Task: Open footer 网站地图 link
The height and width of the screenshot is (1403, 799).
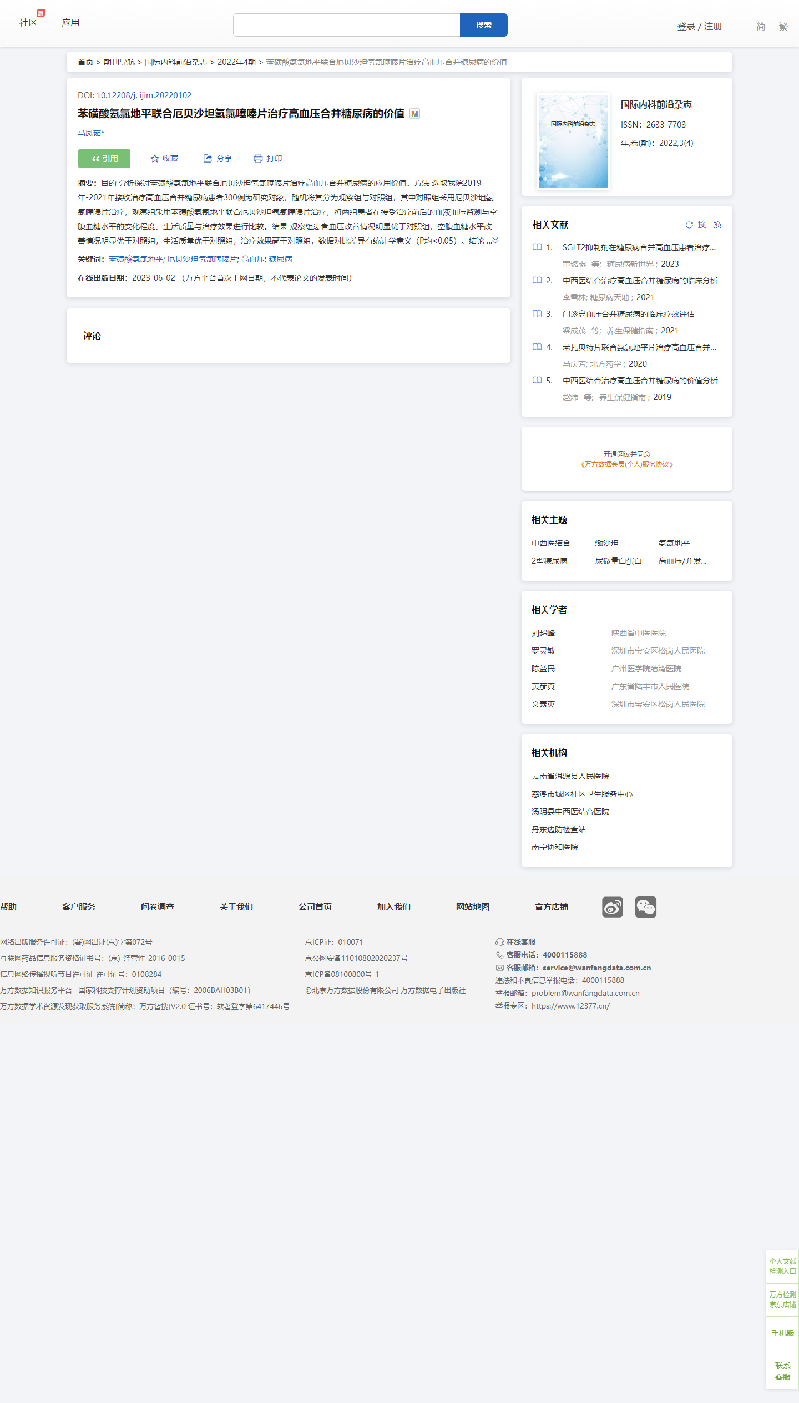Action: 473,907
